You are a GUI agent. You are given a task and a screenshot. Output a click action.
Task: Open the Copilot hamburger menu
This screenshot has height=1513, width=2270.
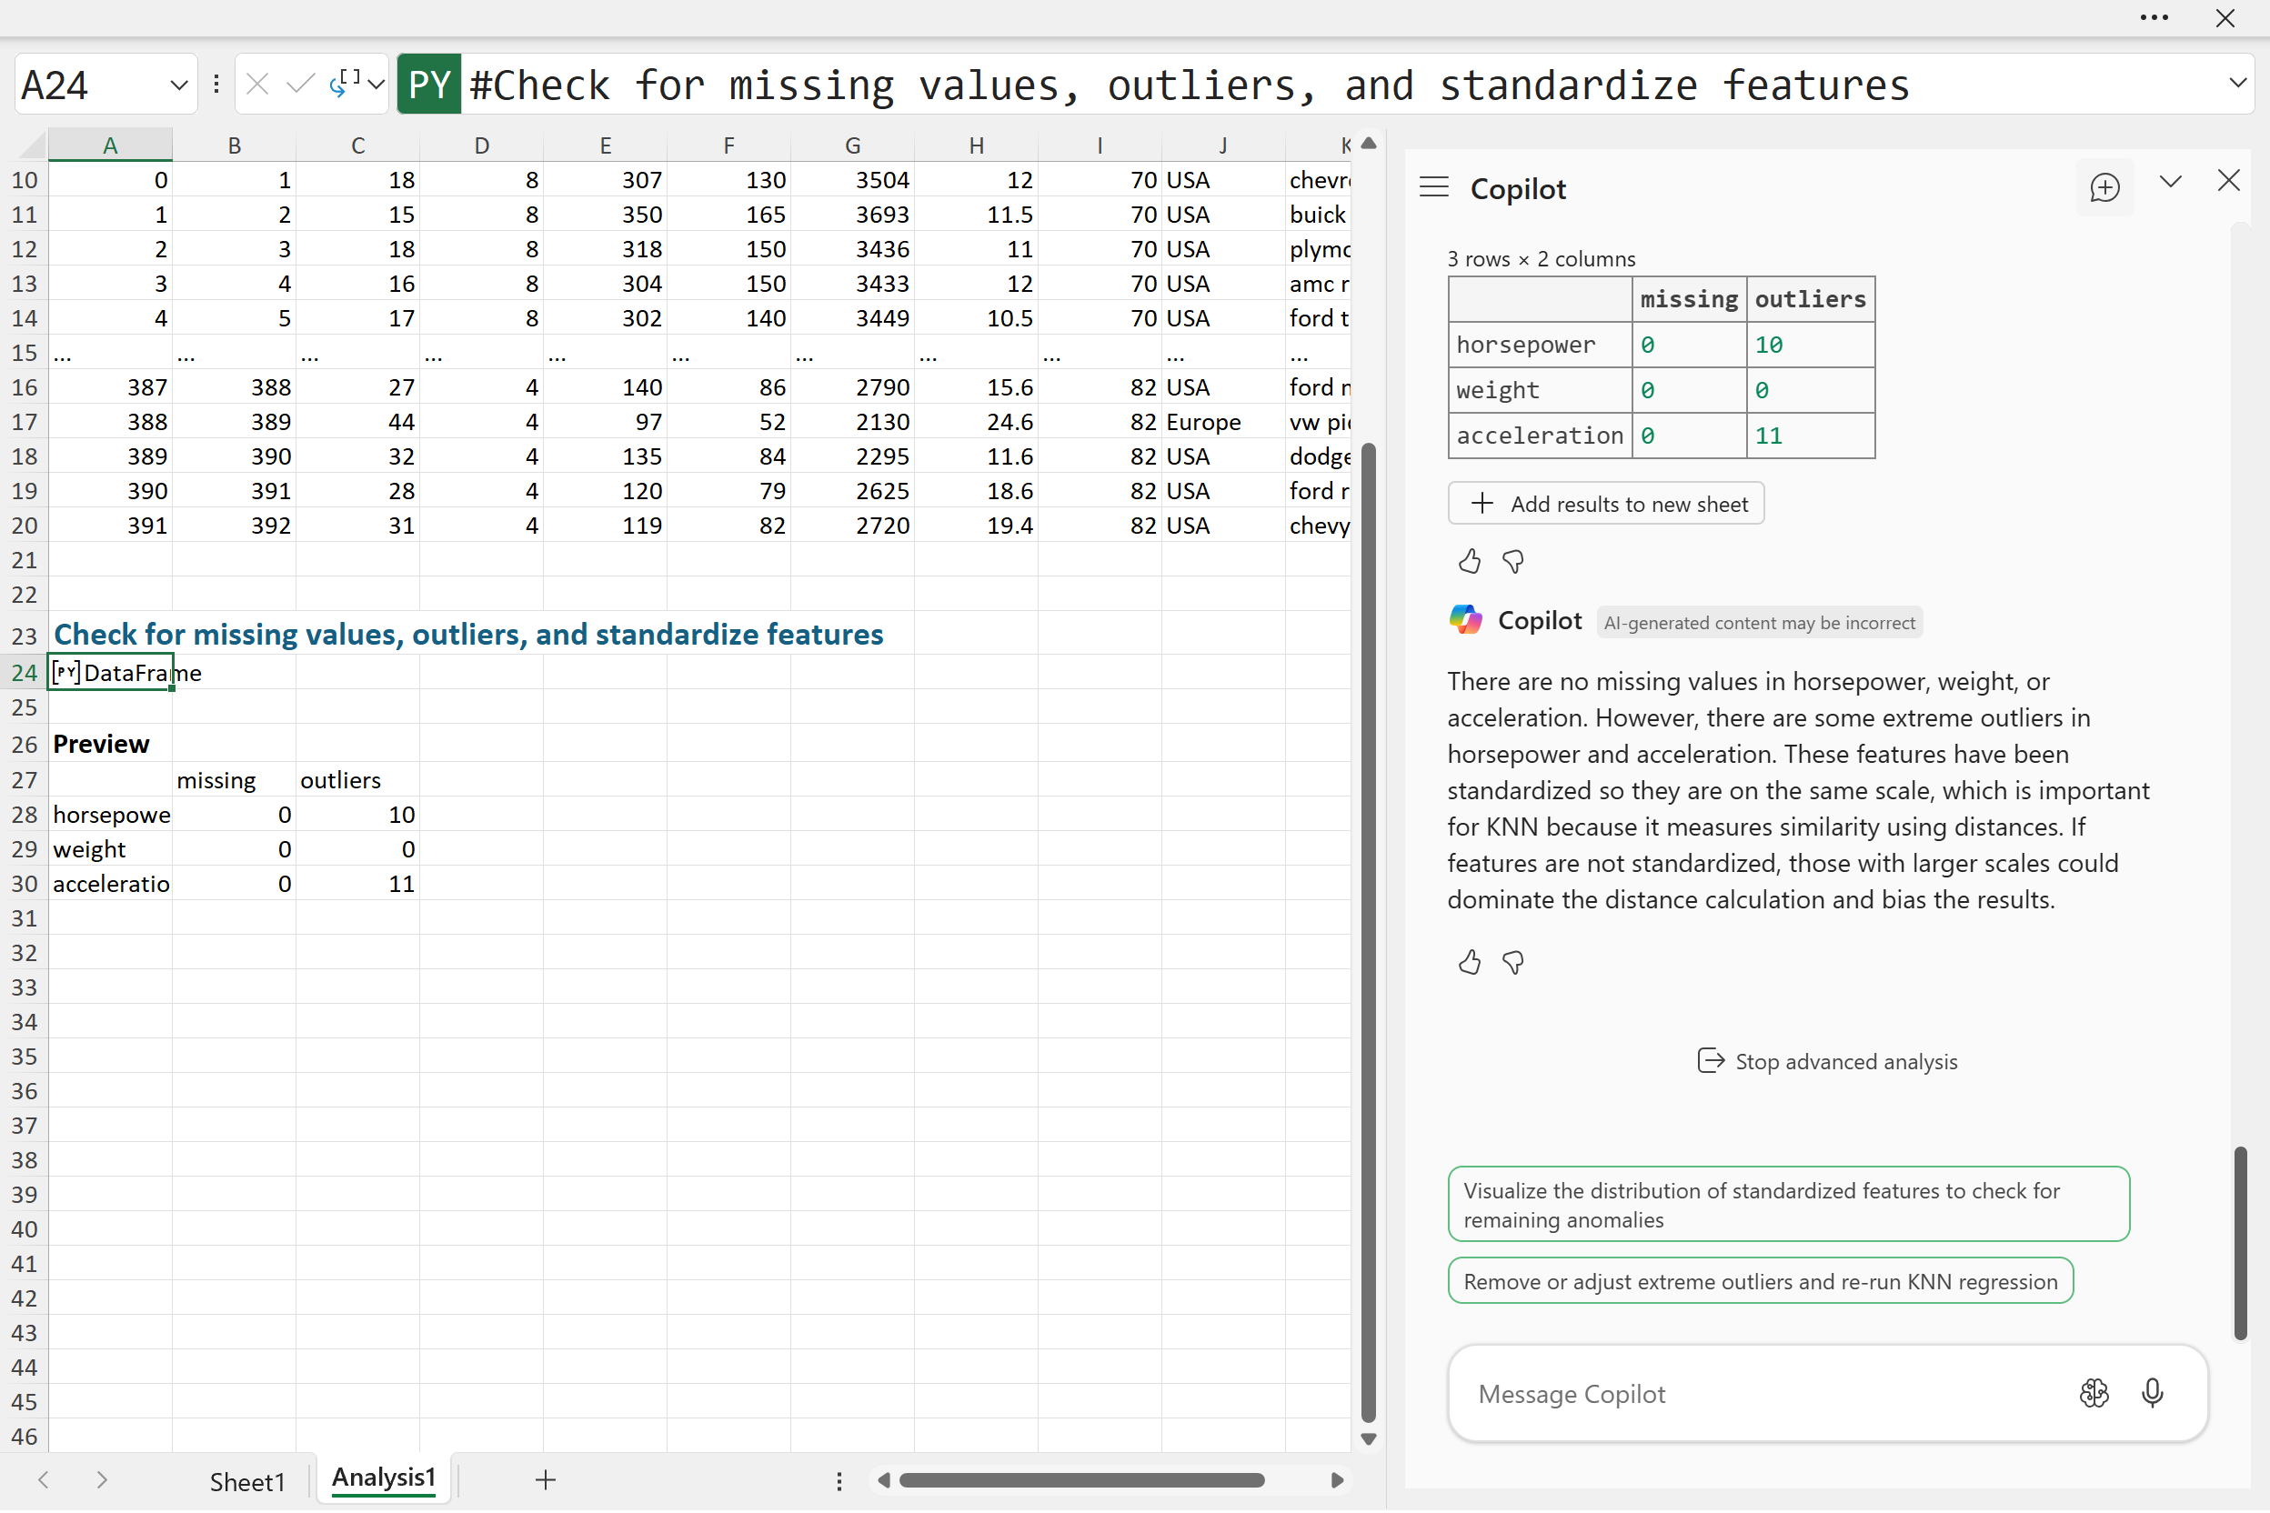pos(1433,187)
